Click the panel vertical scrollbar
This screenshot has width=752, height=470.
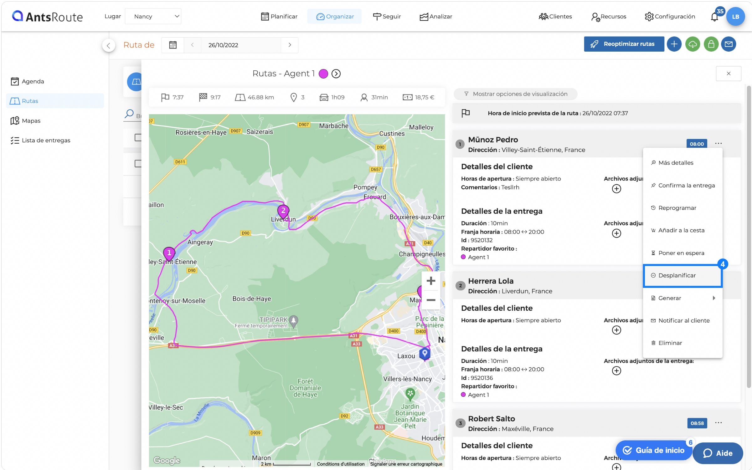pos(749,237)
